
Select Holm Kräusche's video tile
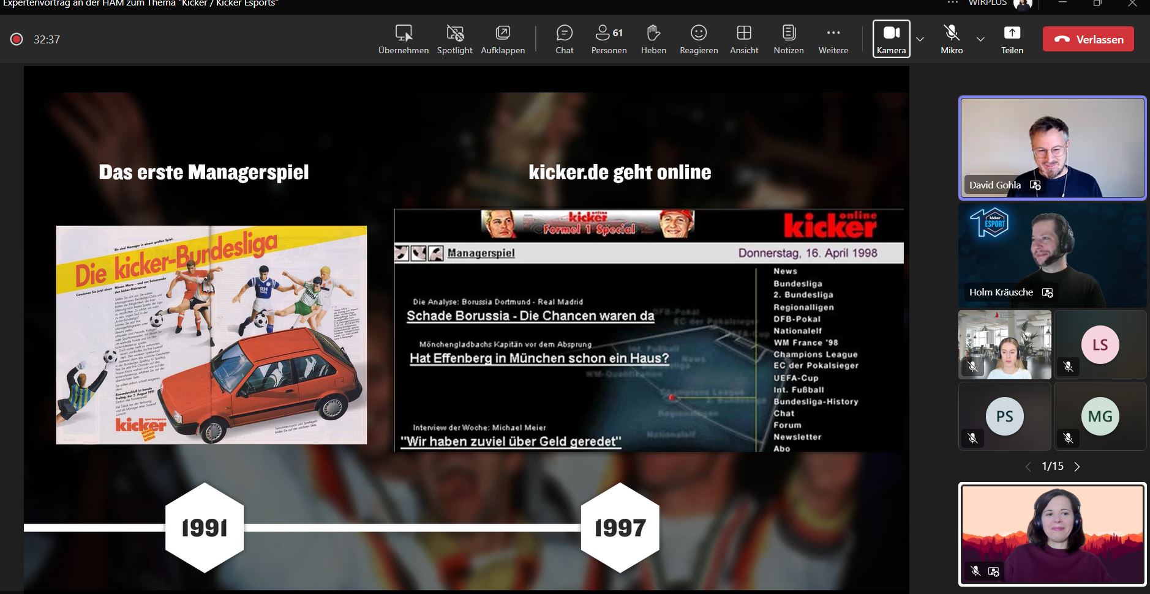tap(1052, 256)
